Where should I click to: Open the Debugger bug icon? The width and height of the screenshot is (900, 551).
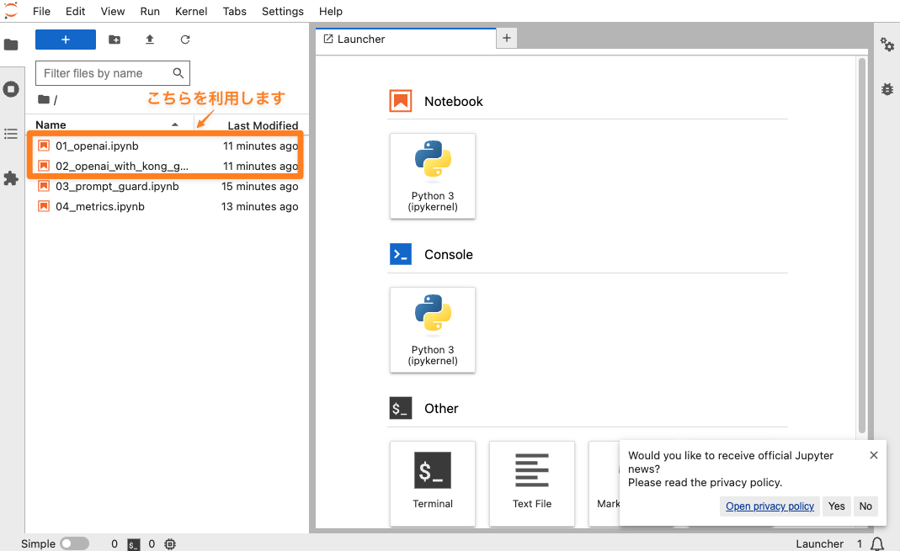887,88
